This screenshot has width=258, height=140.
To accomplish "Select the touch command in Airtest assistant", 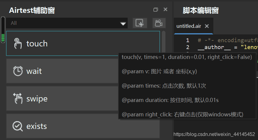I will (83, 43).
